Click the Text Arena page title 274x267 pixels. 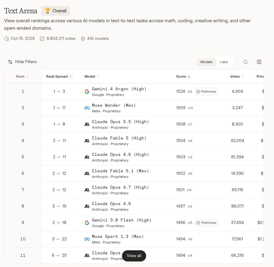(21, 11)
